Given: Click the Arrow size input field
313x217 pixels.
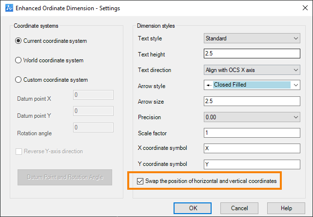Looking at the screenshot, I should [x=252, y=101].
